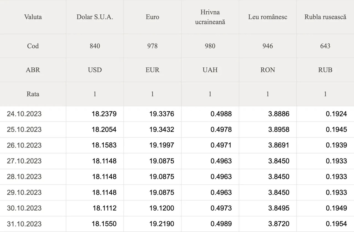Select USD rate 18.2379 cell

[x=104, y=114]
